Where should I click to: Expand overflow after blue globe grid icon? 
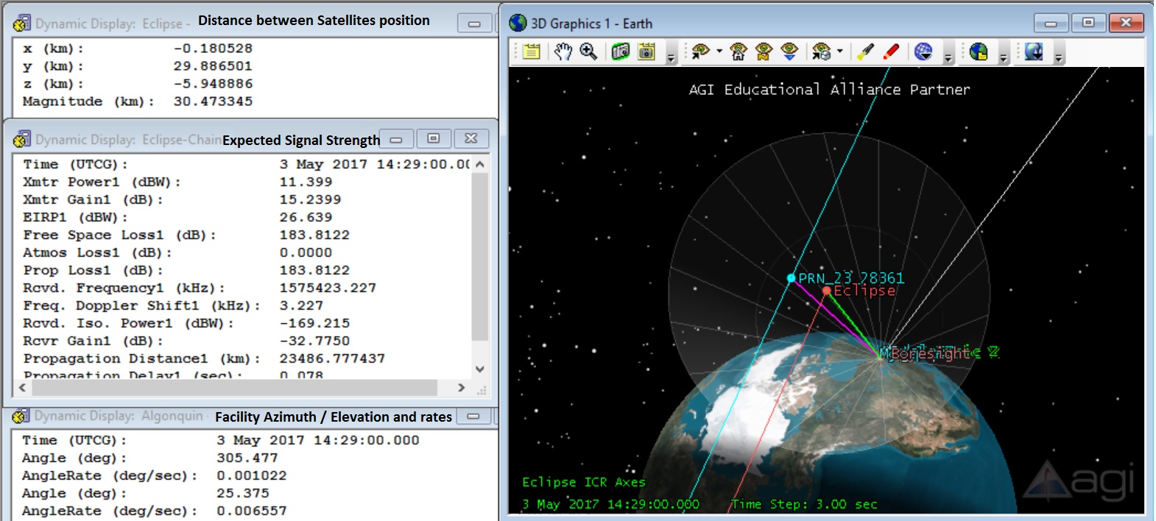[948, 54]
